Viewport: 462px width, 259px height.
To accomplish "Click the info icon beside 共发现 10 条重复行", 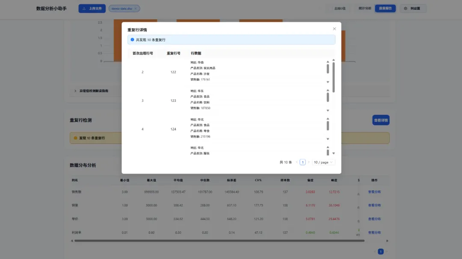I will pos(132,40).
